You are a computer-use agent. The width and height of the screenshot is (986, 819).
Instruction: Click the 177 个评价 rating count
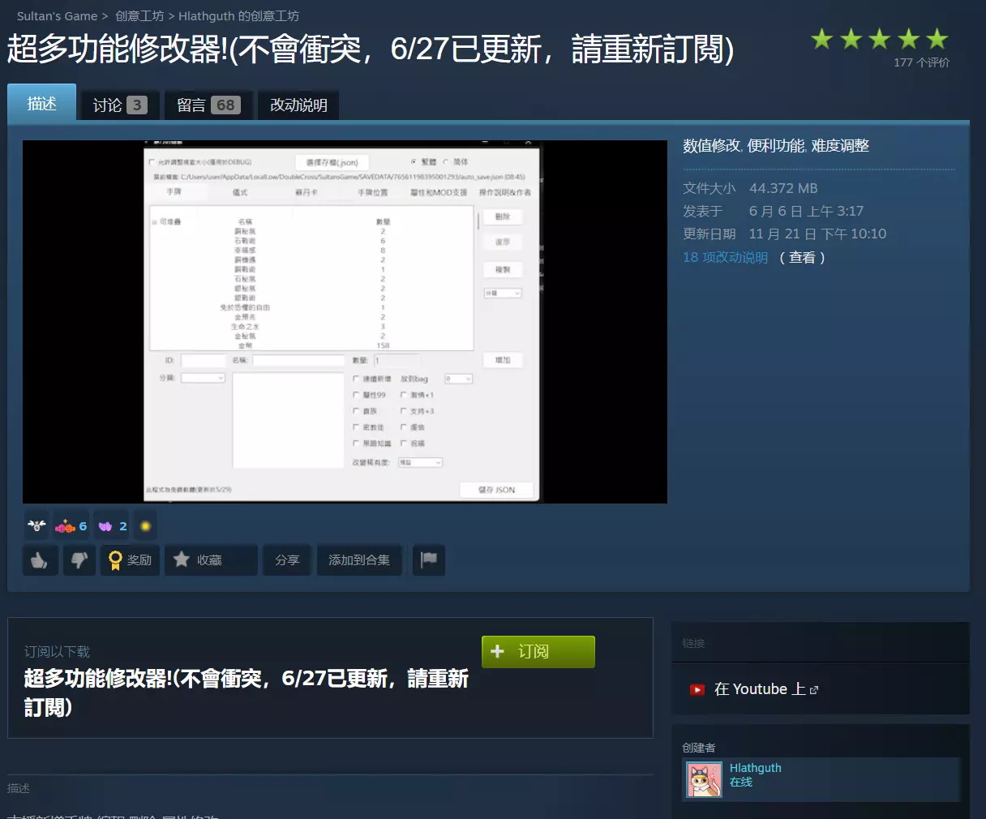pos(921,62)
